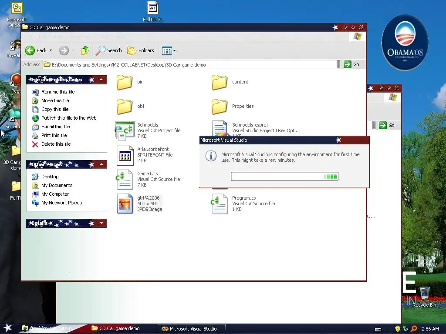Click the keyboard icon in system tray
446x334 pixels.
pyautogui.click(x=378, y=329)
